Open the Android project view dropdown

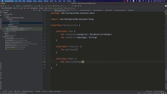pos(7,10)
